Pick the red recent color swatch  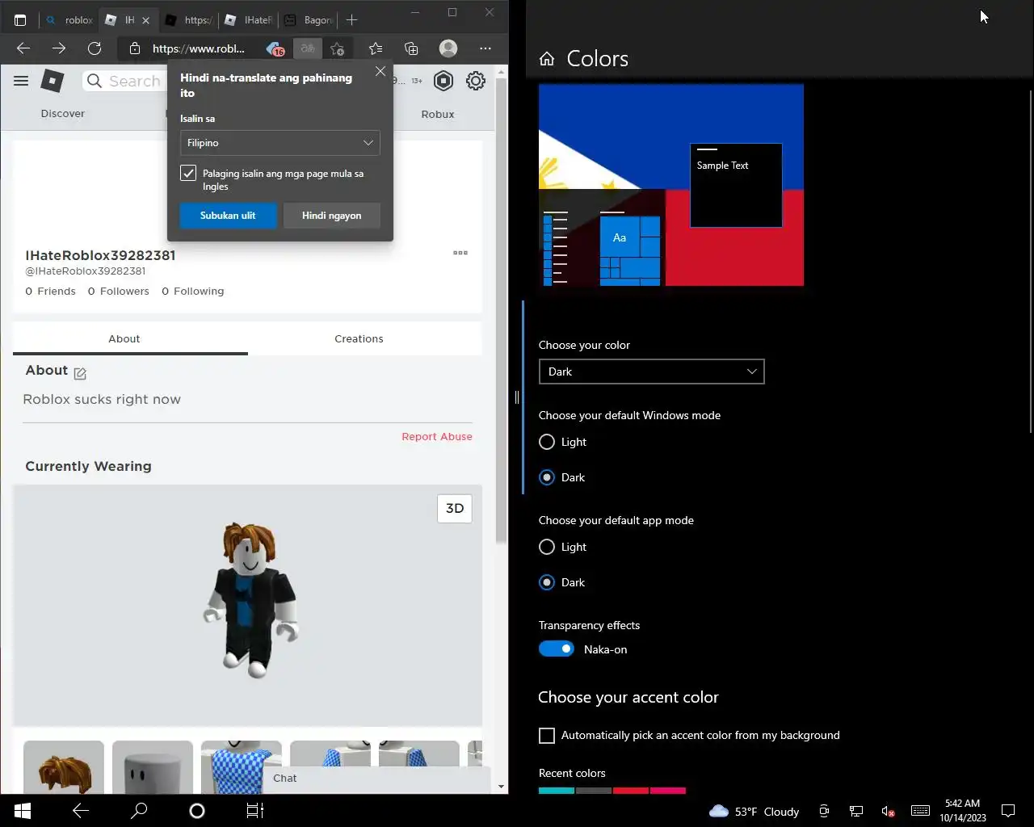(631, 791)
